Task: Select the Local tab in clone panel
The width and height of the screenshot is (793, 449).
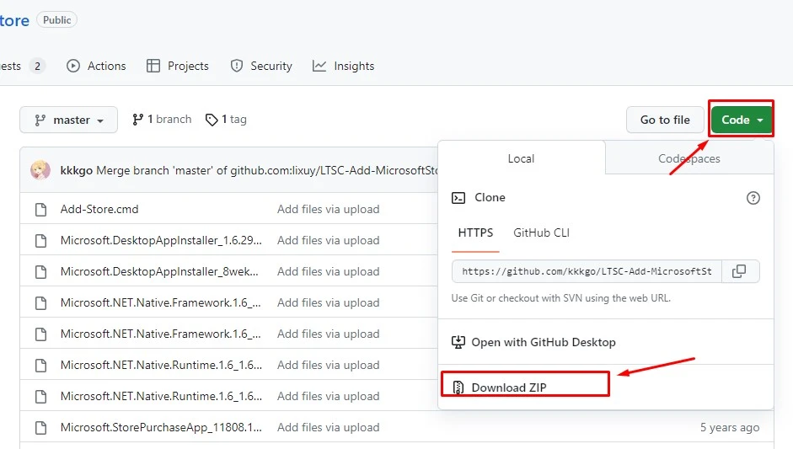Action: 521,158
